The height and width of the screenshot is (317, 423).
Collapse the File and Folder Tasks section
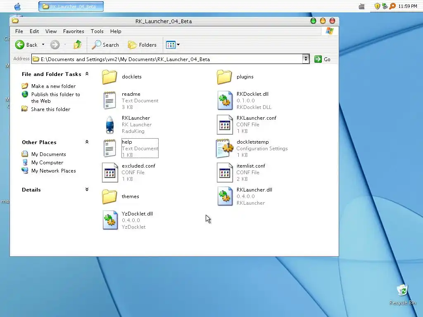point(87,74)
